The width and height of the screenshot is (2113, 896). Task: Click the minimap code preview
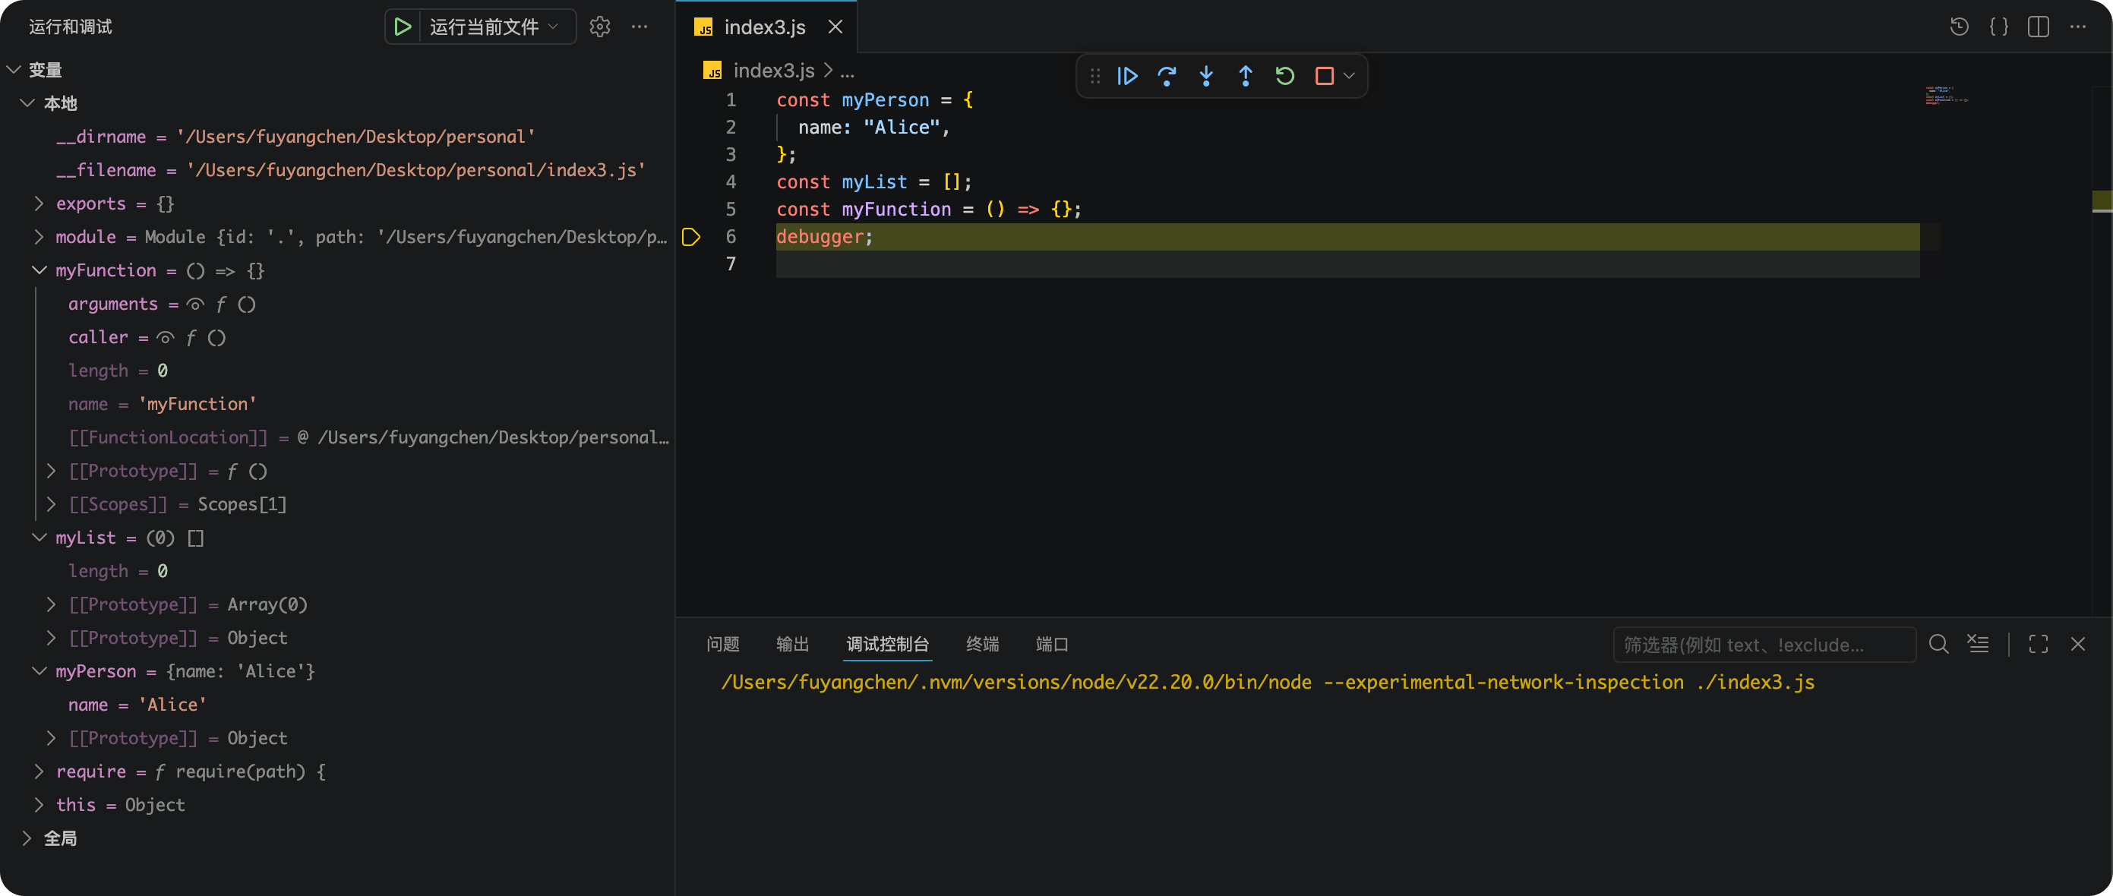(1946, 95)
